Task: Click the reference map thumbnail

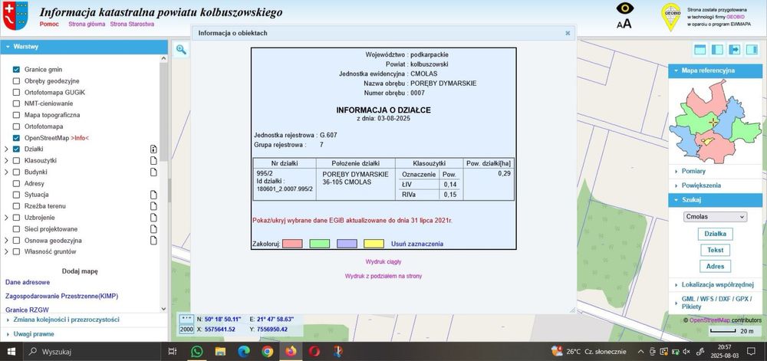Action: pyautogui.click(x=715, y=121)
